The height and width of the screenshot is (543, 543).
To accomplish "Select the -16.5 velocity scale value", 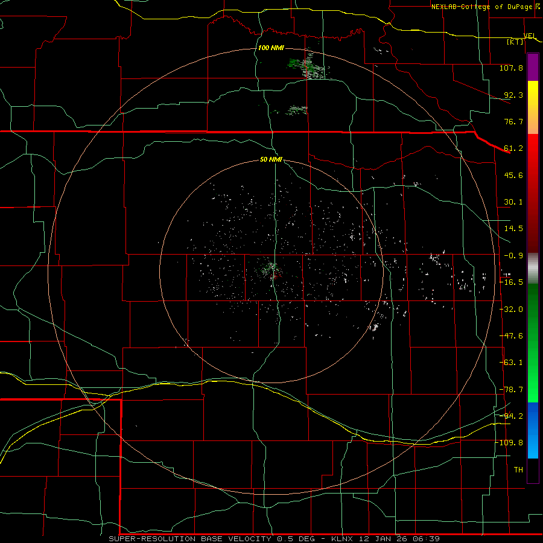I will coord(512,282).
